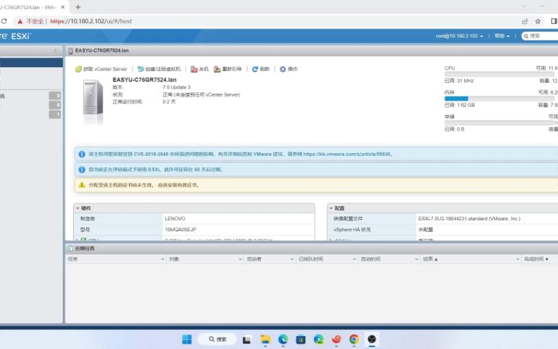Click the CPU usage bar
Viewport: 558px width, 349px height.
point(499,74)
